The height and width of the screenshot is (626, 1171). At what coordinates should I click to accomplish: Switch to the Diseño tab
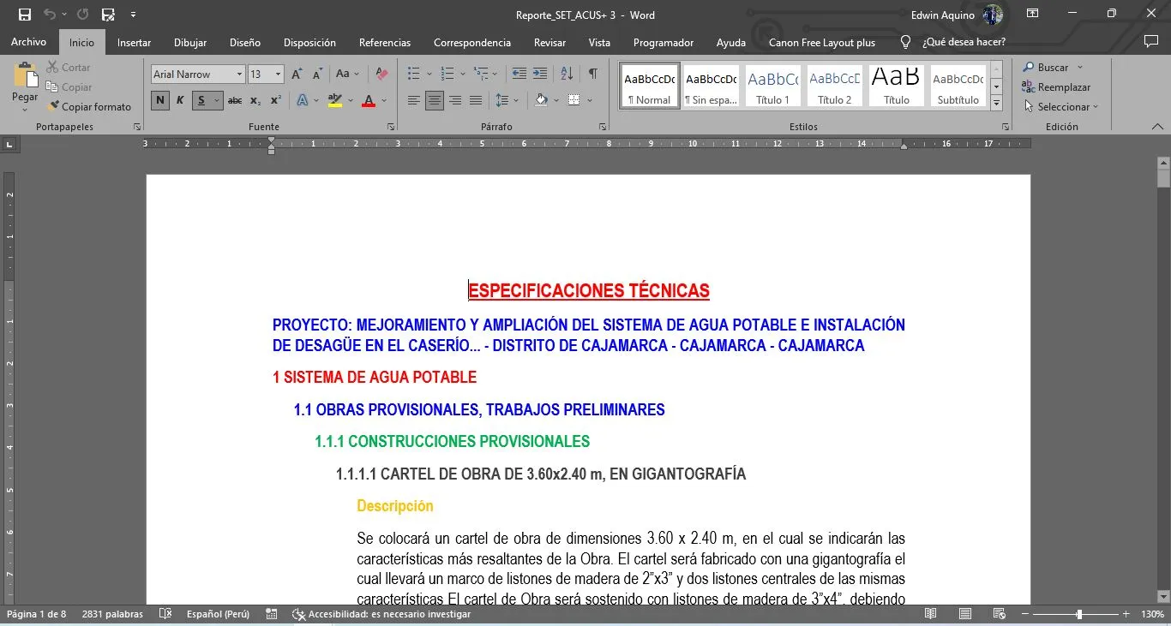[x=245, y=42]
